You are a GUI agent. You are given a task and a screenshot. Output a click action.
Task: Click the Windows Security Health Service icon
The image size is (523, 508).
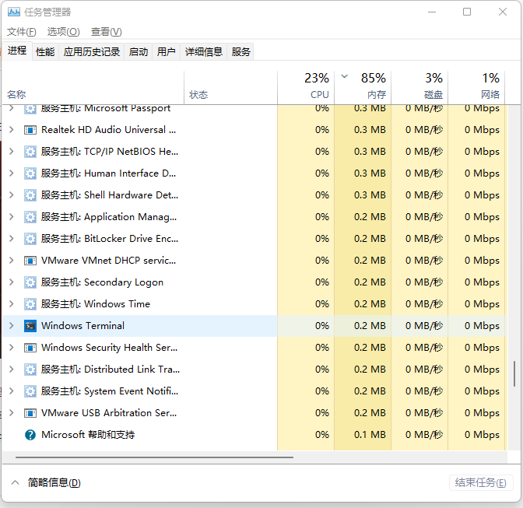click(30, 348)
